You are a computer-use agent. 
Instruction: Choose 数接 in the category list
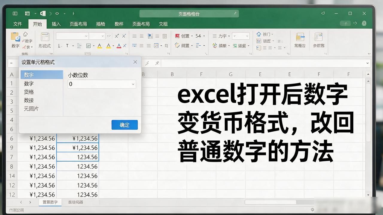click(x=29, y=100)
